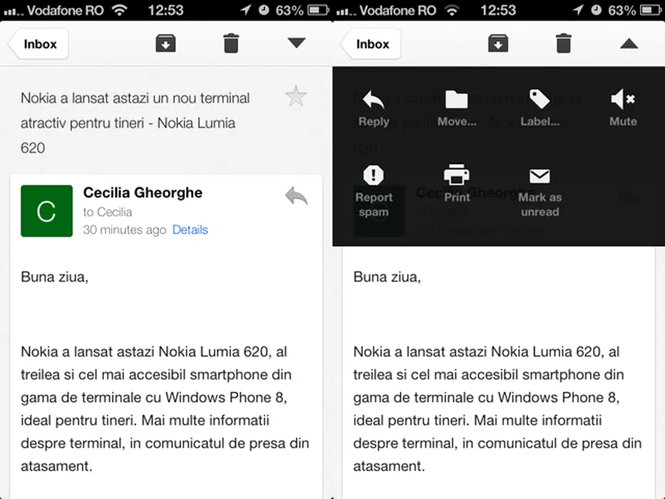The image size is (665, 499).
Task: Go back to Inbox on the collapsed-menu screen
Action: pos(38,43)
